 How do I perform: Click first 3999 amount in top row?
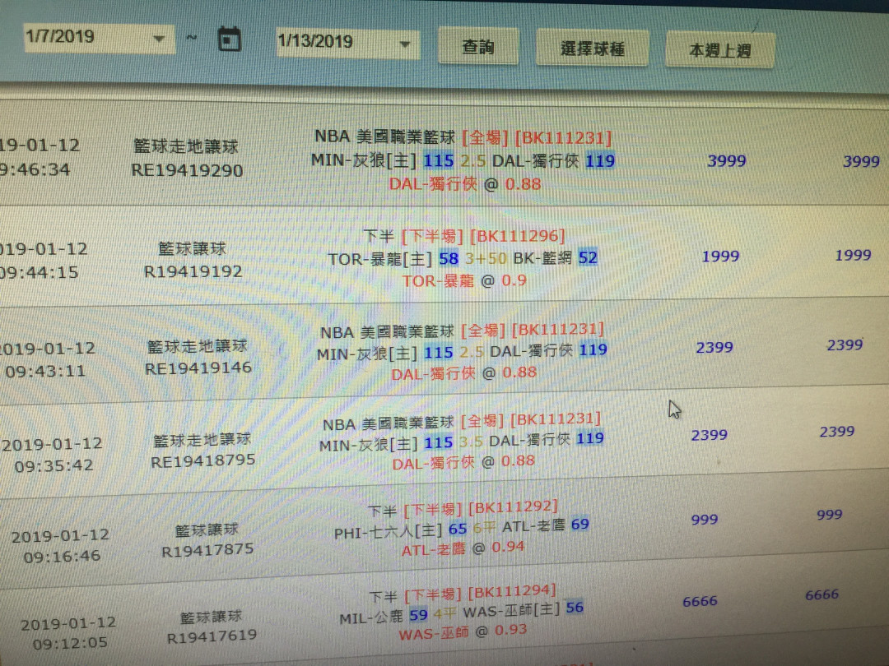coord(726,161)
